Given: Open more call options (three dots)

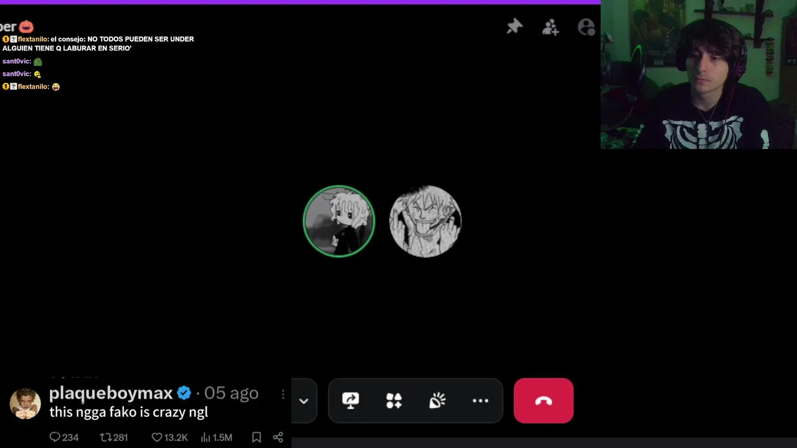Looking at the screenshot, I should tap(481, 401).
